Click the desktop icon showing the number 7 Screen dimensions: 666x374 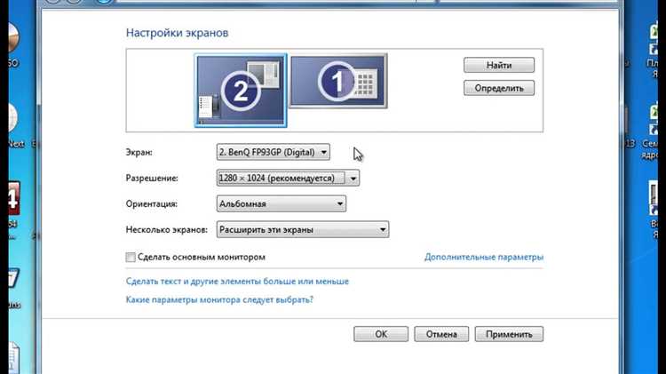click(x=13, y=278)
